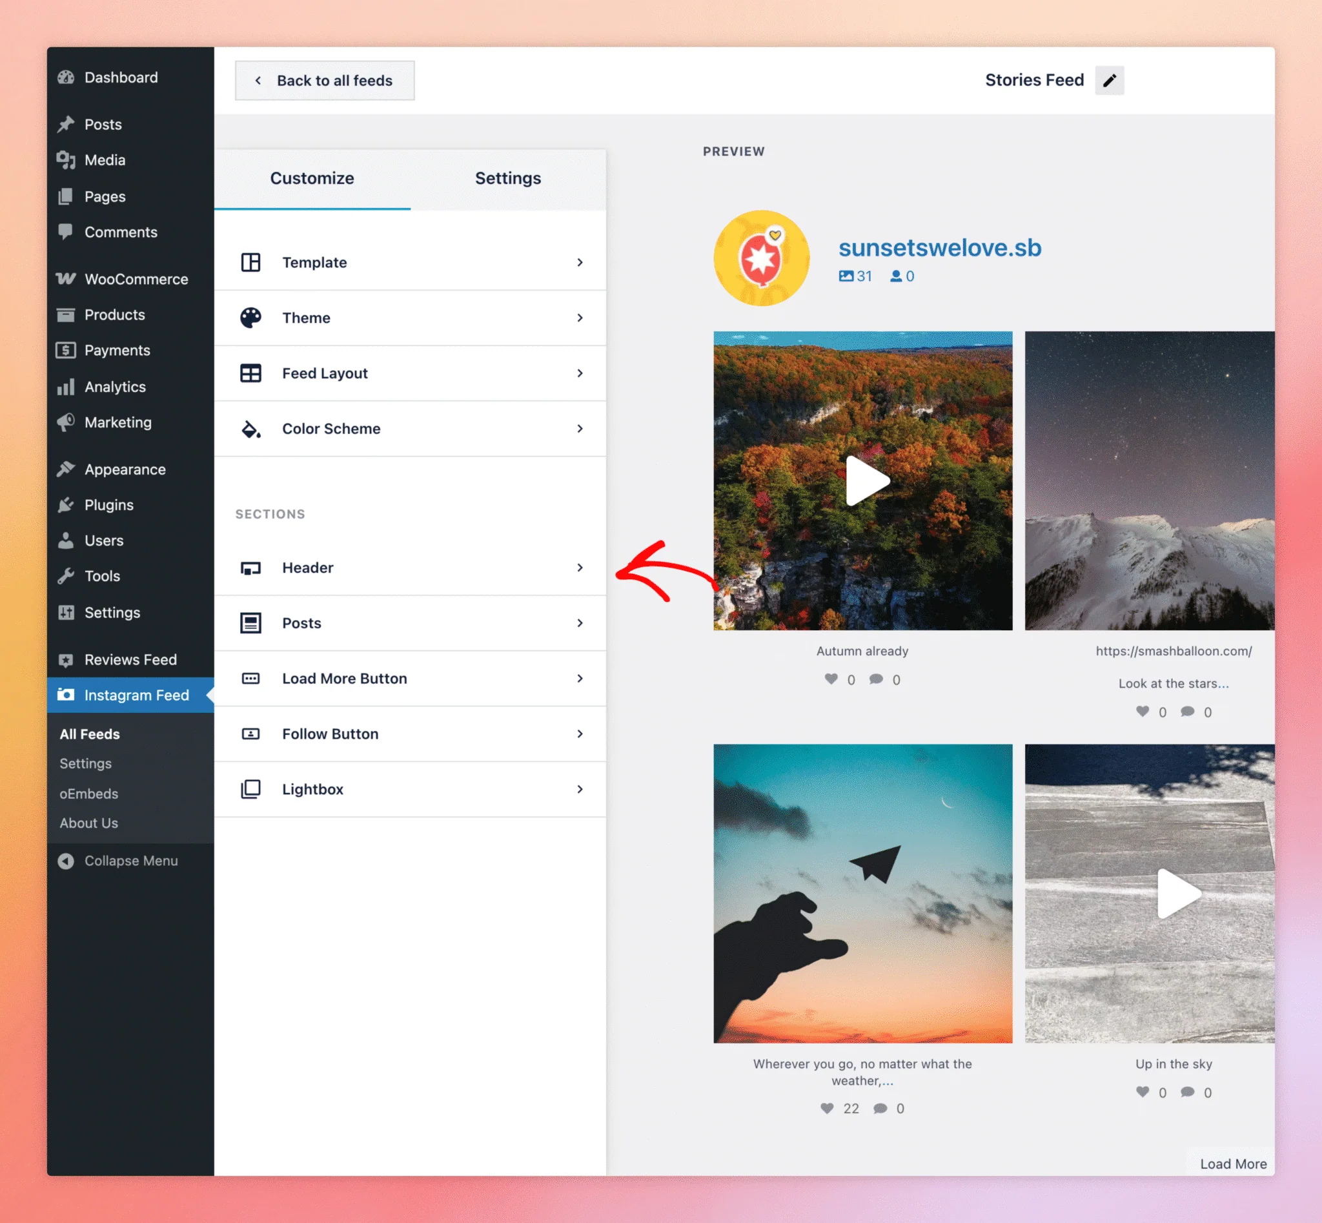Open the starry mountain post thumbnail
This screenshot has height=1223, width=1322.
(x=1149, y=480)
